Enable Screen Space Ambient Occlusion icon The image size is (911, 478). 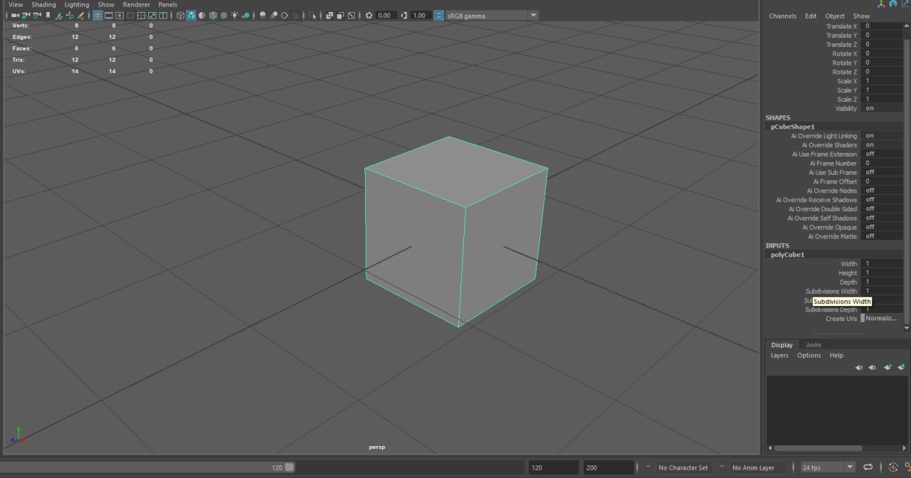click(x=263, y=15)
